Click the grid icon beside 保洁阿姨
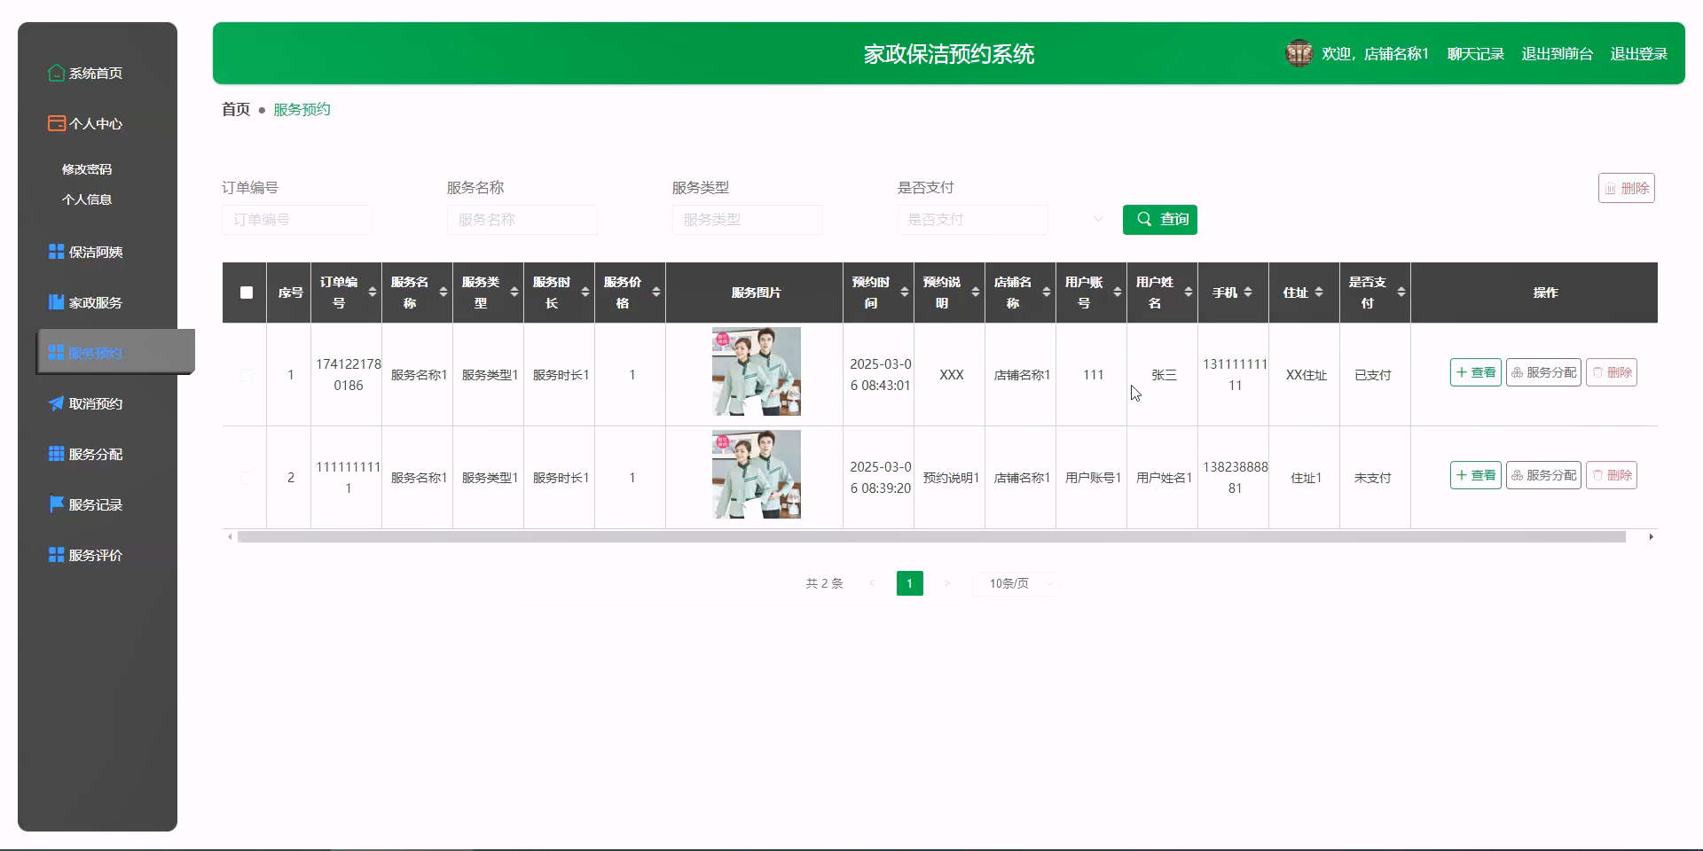Viewport: 1703px width, 851px height. [x=57, y=252]
